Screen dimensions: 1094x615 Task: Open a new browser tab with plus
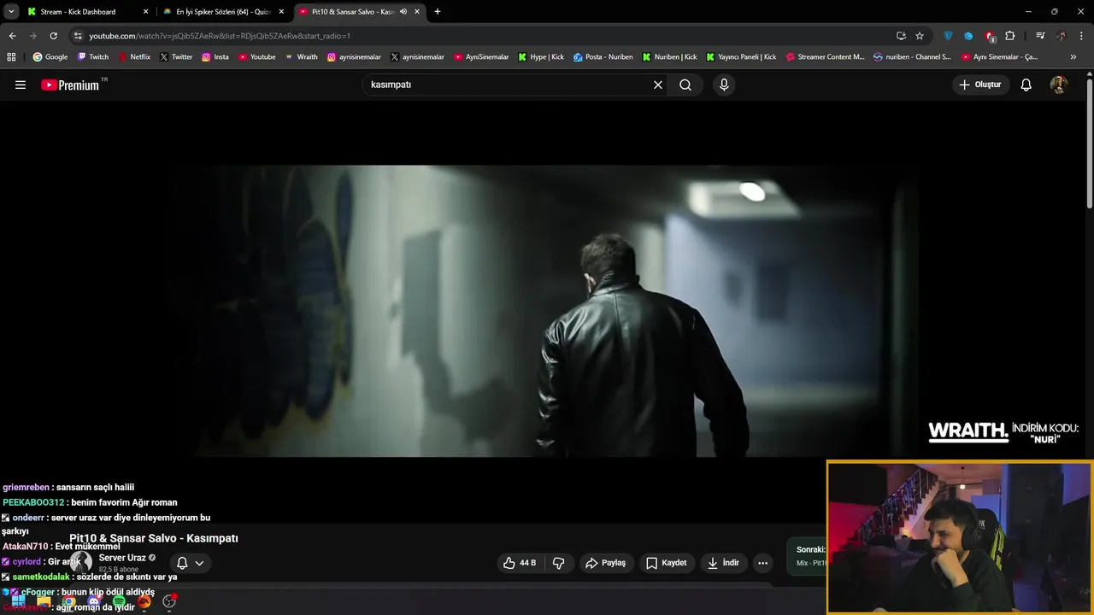(x=438, y=12)
